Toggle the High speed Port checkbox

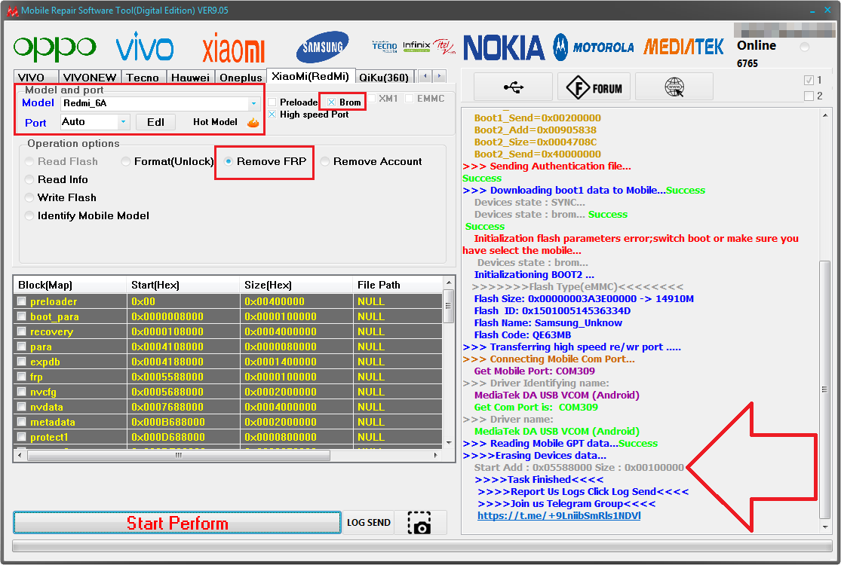pyautogui.click(x=272, y=114)
